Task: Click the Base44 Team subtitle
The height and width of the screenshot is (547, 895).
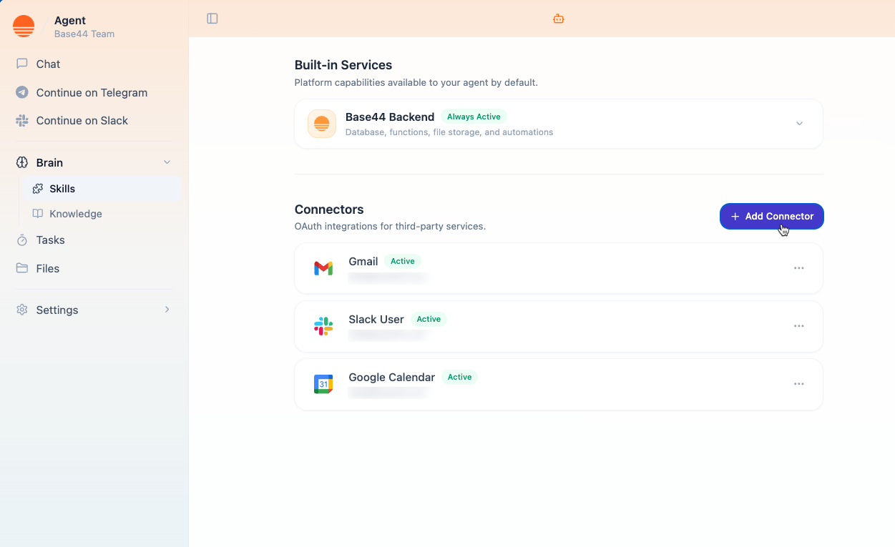Action: coord(84,34)
